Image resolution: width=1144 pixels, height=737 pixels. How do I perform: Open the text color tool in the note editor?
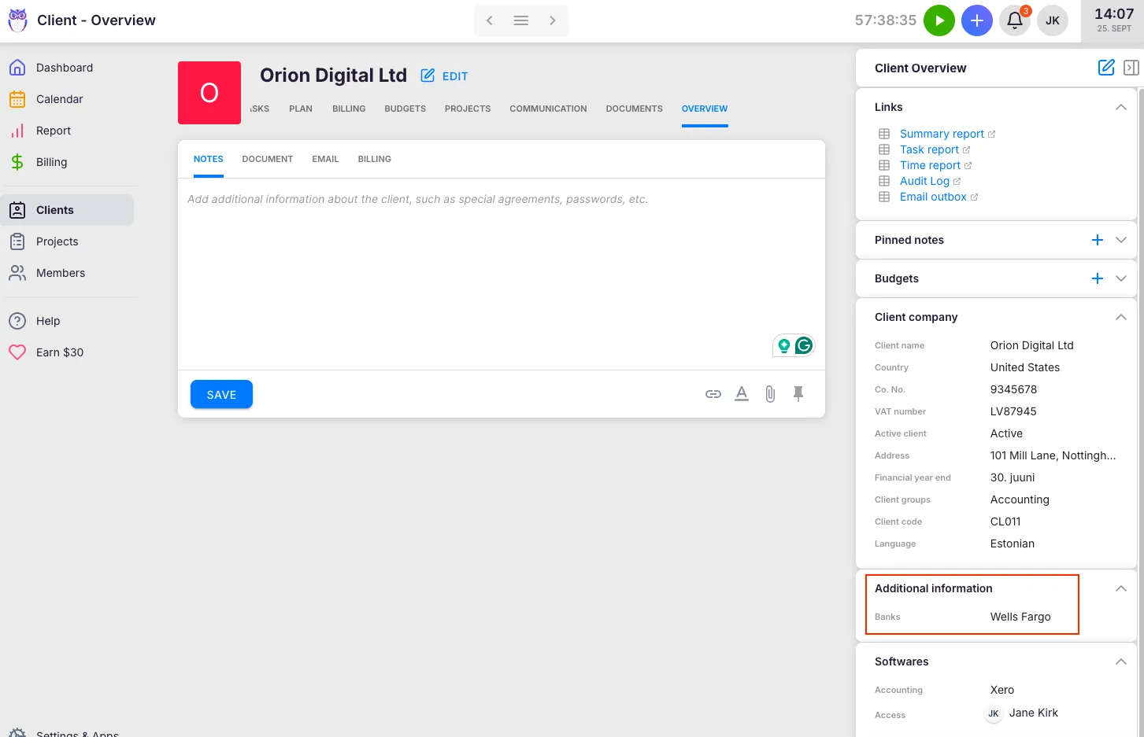coord(741,393)
